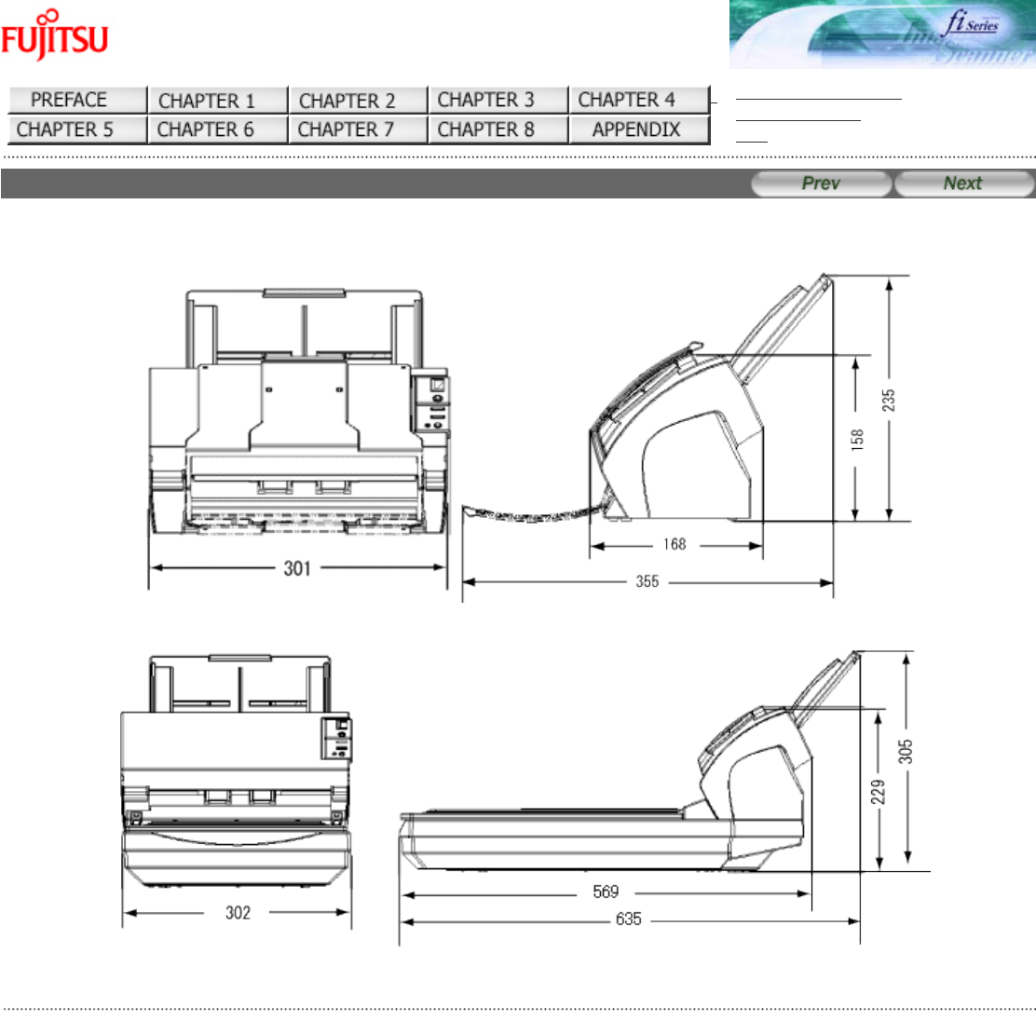The image size is (1036, 1035).
Task: Click the ADF scanner front view diagram
Action: pos(299,412)
